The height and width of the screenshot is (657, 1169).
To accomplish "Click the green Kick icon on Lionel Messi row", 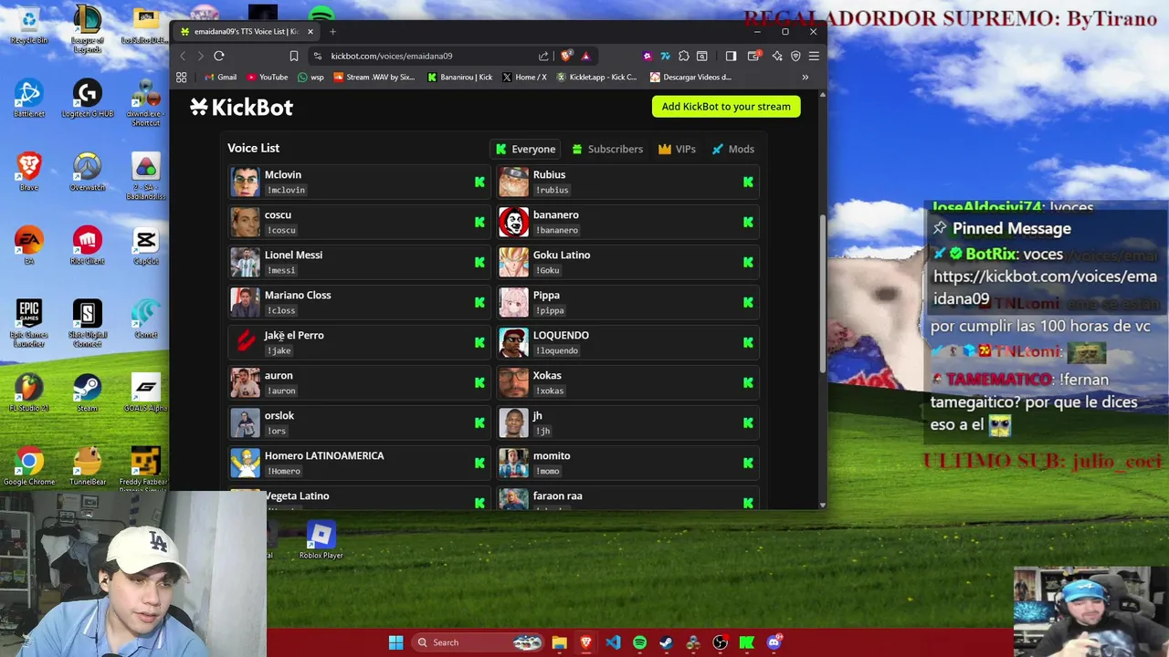I will coord(479,262).
